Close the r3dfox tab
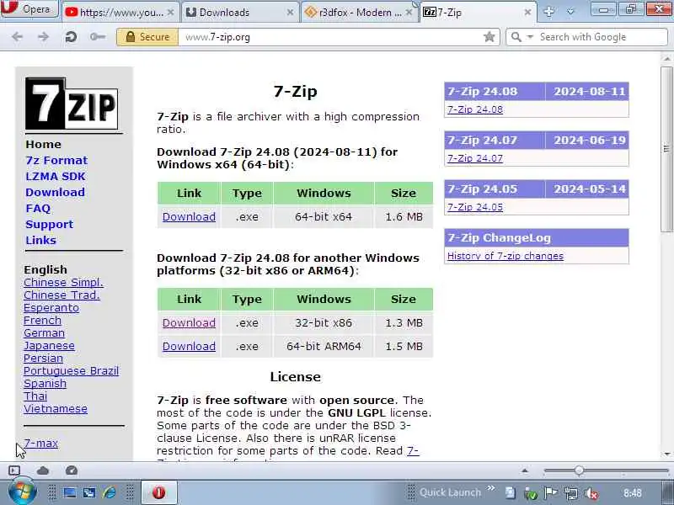The width and height of the screenshot is (674, 505). (409, 13)
